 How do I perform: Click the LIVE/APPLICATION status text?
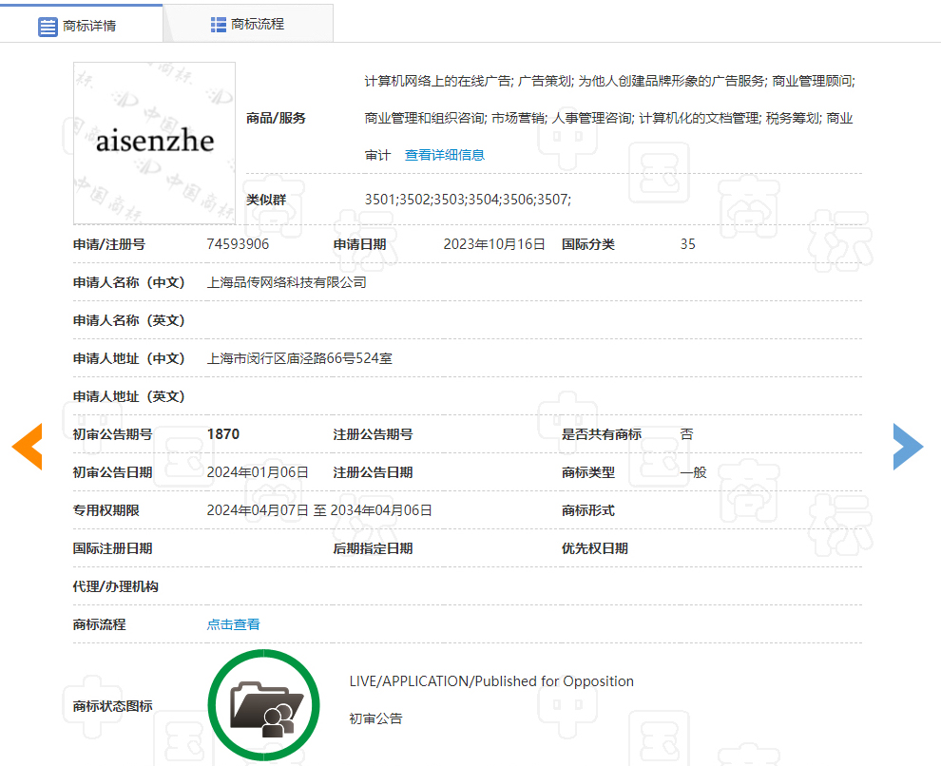click(x=491, y=680)
